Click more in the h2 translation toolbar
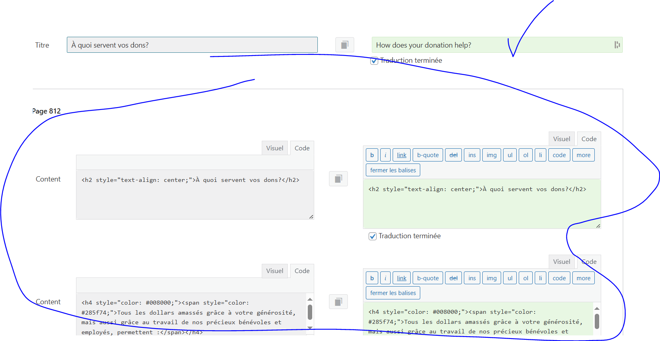This screenshot has height=341, width=660. 584,155
